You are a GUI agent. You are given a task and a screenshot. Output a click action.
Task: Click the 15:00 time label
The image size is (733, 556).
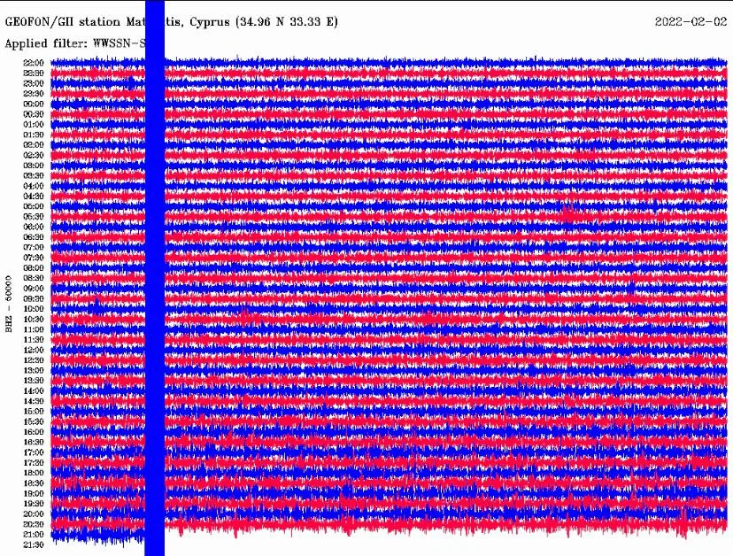pyautogui.click(x=34, y=412)
